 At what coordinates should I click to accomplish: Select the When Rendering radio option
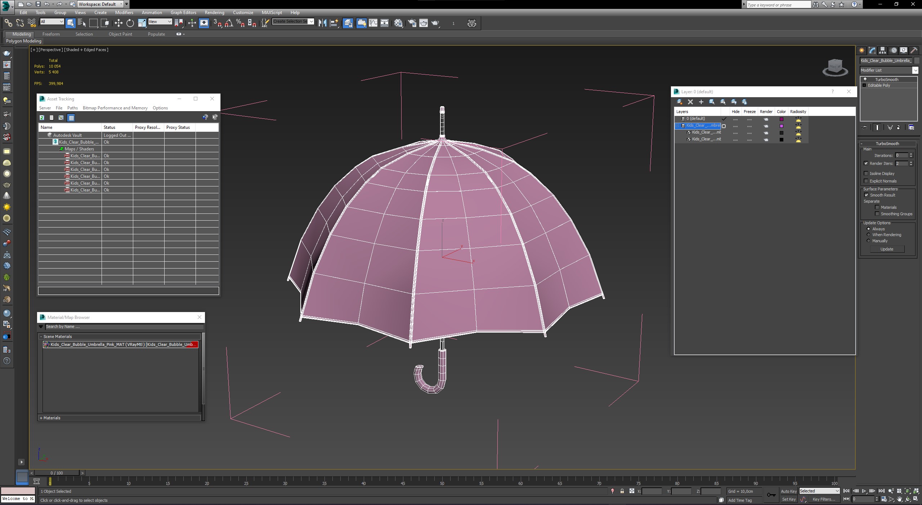868,235
